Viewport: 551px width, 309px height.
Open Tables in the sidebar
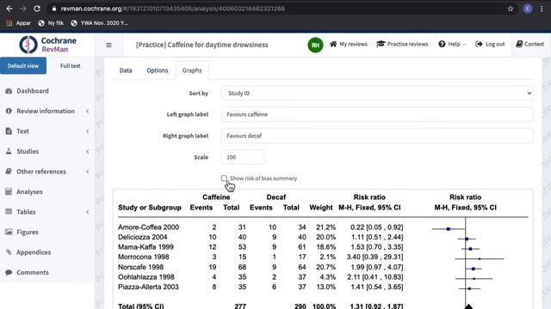click(x=26, y=212)
